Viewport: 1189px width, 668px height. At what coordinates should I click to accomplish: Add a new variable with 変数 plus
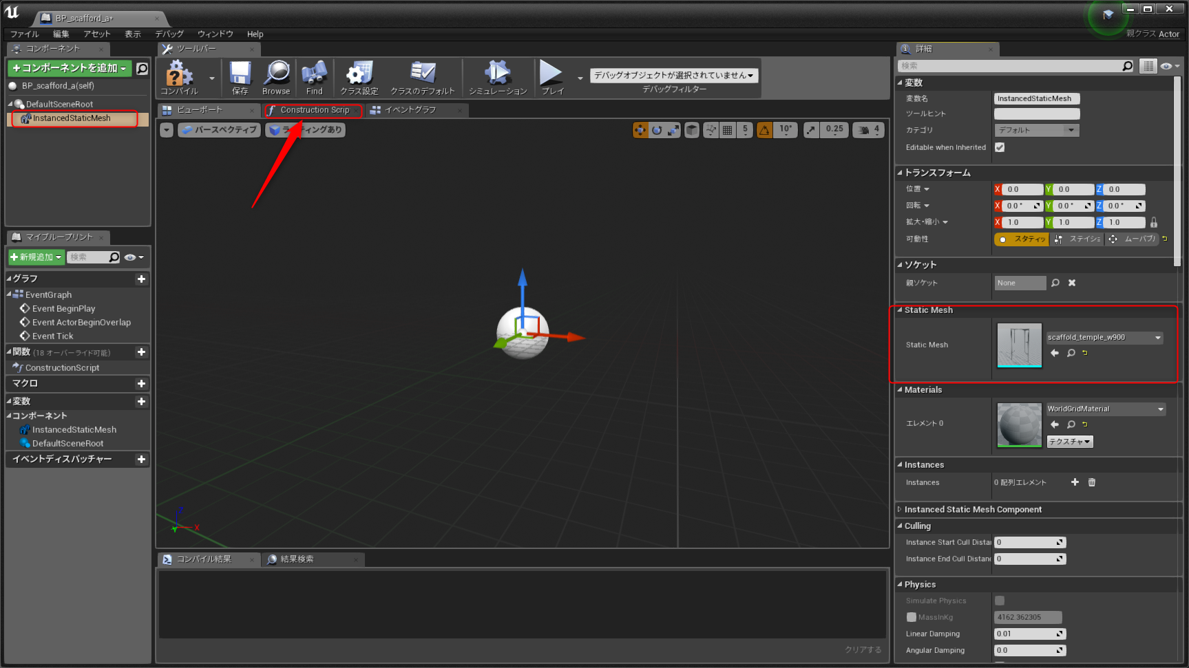click(x=141, y=402)
